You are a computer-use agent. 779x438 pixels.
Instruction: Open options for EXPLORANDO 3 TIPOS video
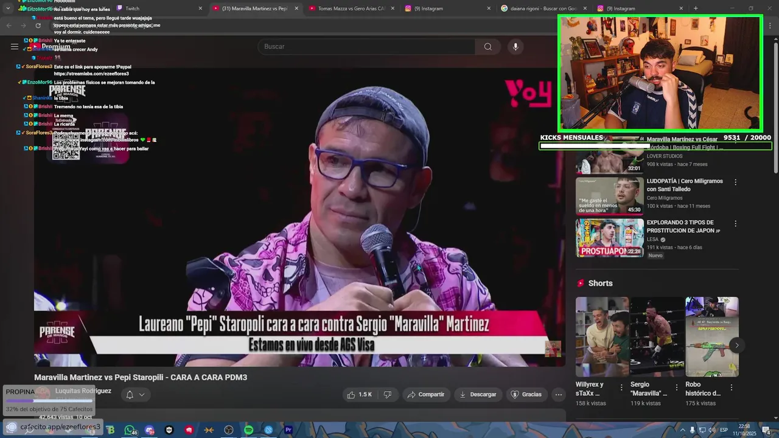coord(735,224)
